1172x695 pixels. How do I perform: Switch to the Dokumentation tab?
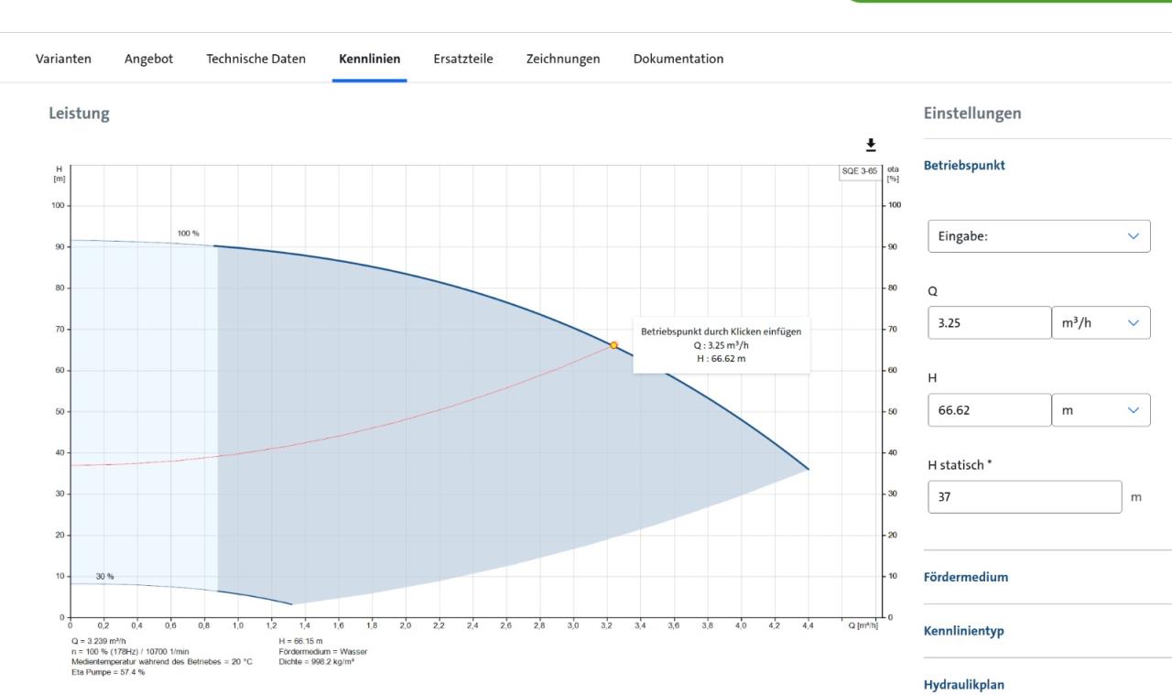tap(678, 59)
